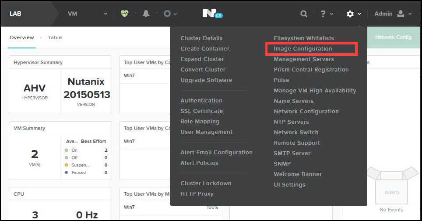Expand the VM view dropdown
Image resolution: width=422 pixels, height=221 pixels.
[x=105, y=14]
